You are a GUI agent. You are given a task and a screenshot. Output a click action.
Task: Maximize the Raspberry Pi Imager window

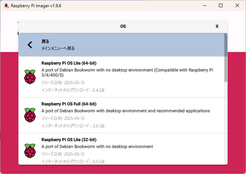click(221, 6)
